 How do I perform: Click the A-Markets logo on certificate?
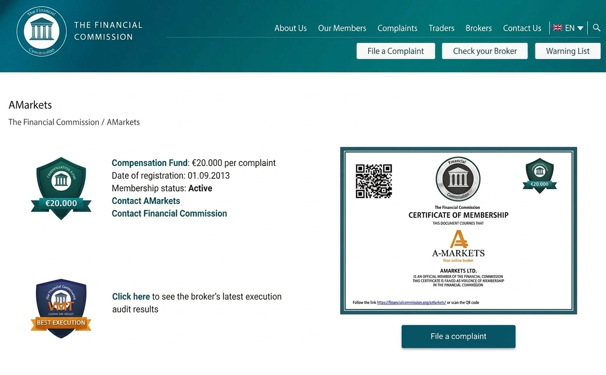point(458,246)
